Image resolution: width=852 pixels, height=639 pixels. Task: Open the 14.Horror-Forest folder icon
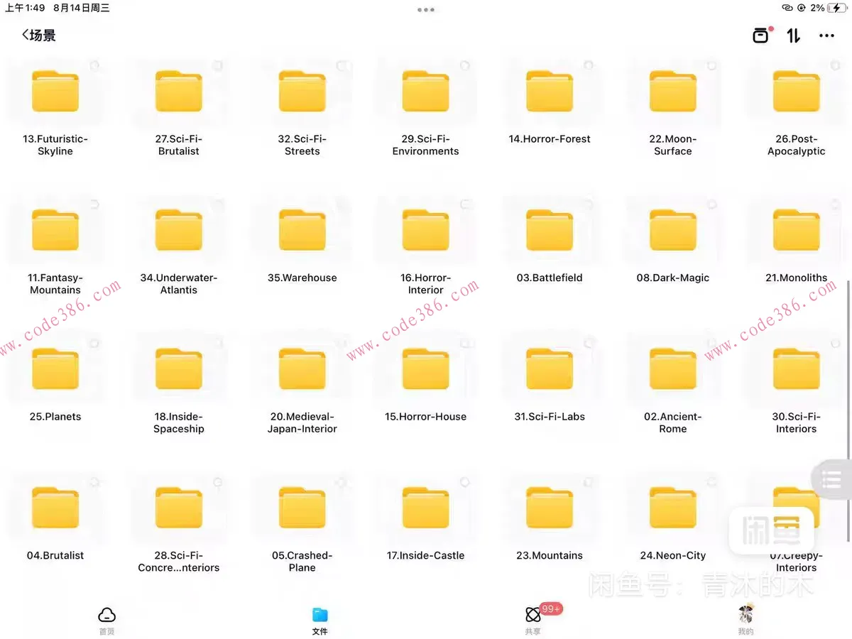pyautogui.click(x=550, y=91)
